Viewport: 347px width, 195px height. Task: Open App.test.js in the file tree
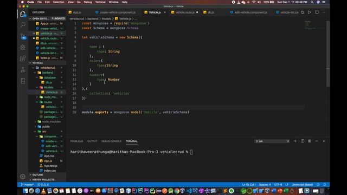[x=50, y=166]
